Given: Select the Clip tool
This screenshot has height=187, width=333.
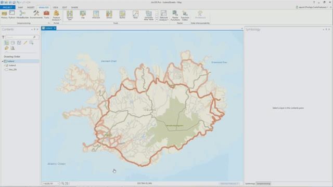Looking at the screenshot, I should [x=83, y=15].
